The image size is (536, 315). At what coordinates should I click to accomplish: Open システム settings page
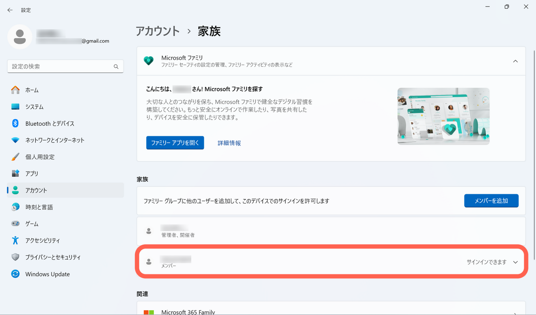pyautogui.click(x=65, y=107)
